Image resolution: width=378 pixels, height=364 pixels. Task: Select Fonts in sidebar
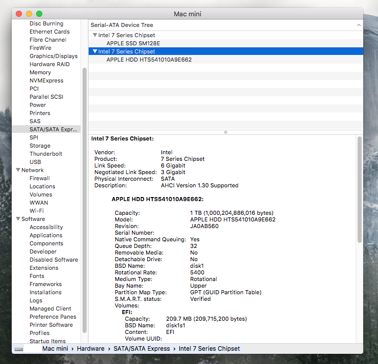click(37, 276)
